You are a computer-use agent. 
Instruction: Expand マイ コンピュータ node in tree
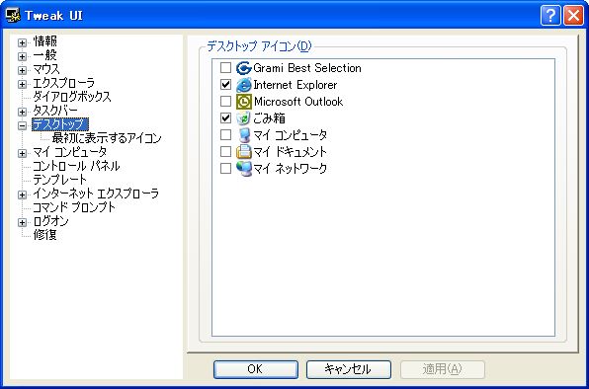[x=22, y=153]
